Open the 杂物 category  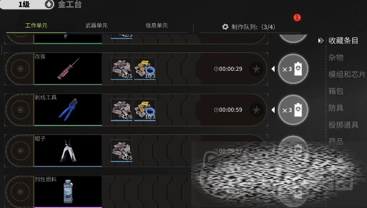tap(336, 57)
